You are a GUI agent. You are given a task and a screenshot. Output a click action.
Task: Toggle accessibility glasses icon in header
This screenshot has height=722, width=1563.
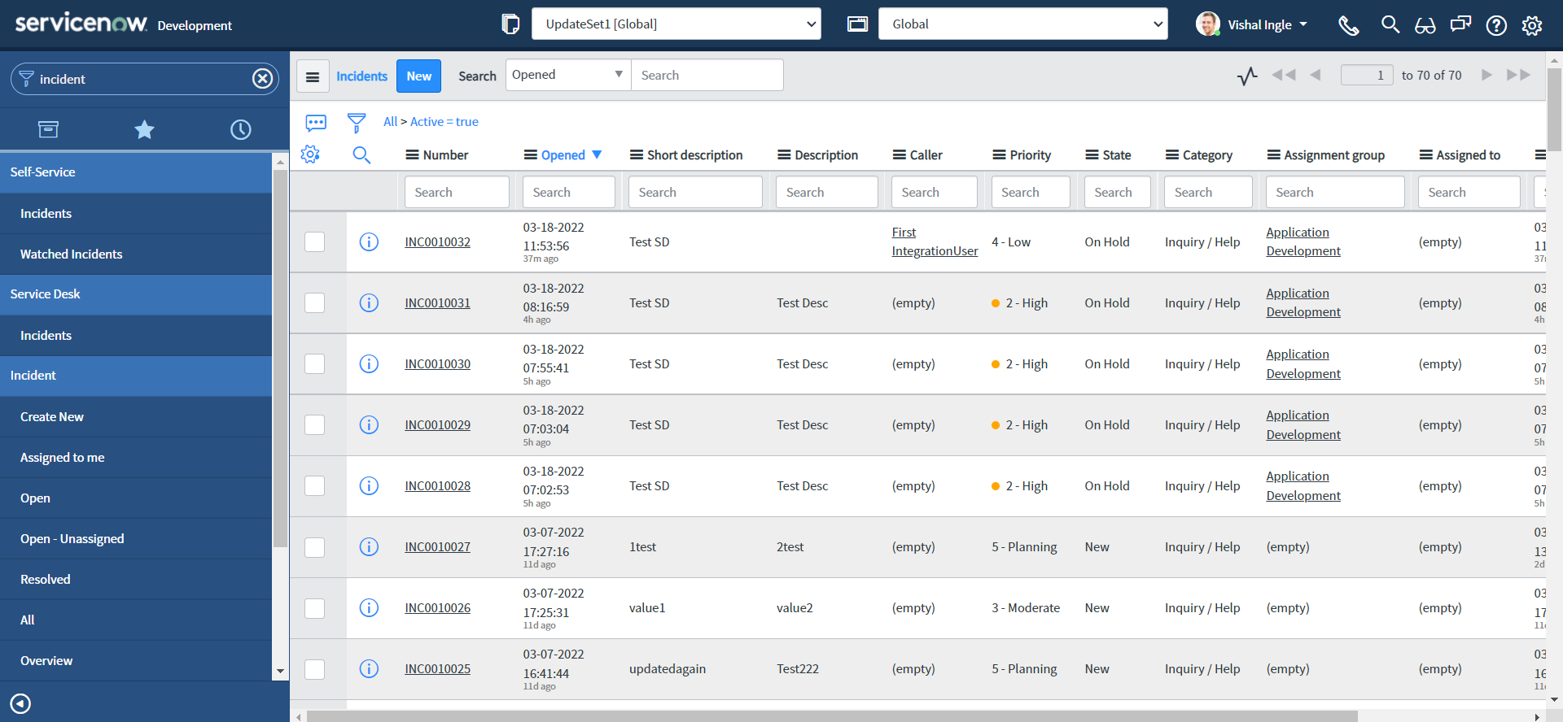click(x=1425, y=25)
